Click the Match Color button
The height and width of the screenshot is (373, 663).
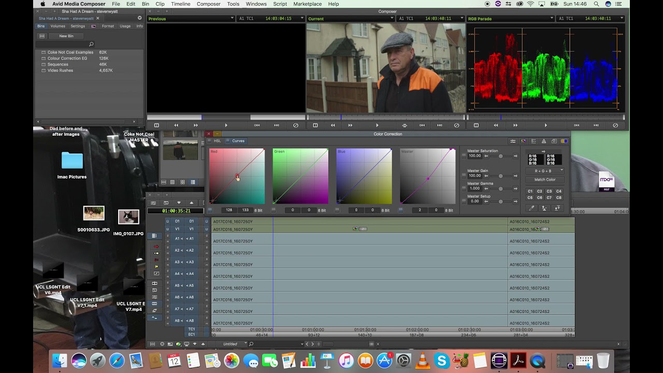[545, 180]
